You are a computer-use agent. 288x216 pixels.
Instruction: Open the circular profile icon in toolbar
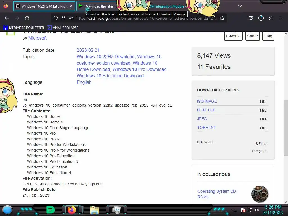(x=261, y=18)
